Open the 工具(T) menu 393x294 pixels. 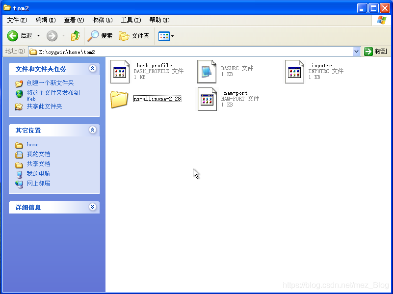131,20
